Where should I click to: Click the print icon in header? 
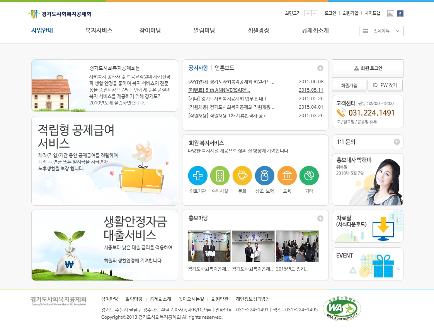pyautogui.click(x=390, y=13)
